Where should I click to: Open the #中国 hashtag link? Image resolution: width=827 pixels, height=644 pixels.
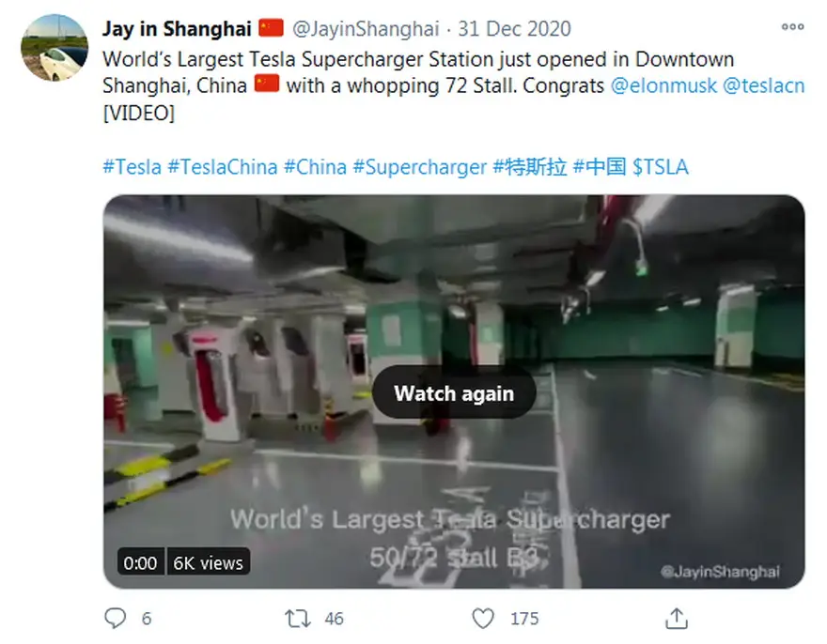click(x=600, y=167)
